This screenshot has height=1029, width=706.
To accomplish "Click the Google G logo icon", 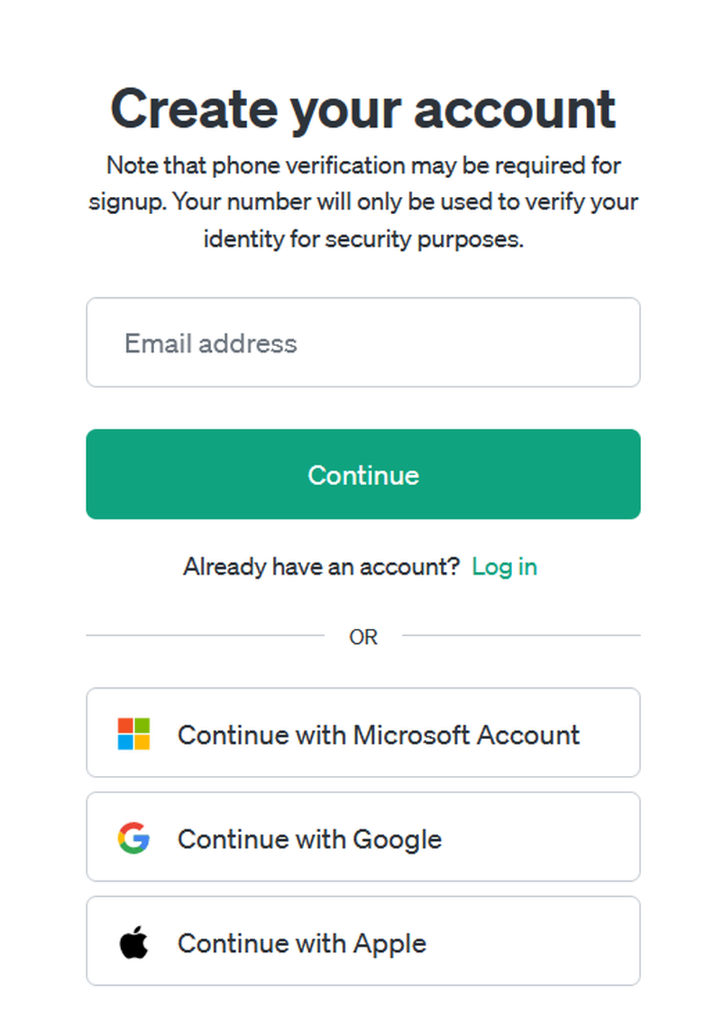I will tap(134, 838).
